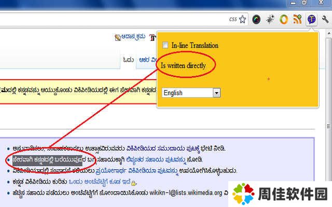Open the ಆದಾನಕ್ರಮ link at page top
The height and width of the screenshot is (207, 332).
coord(134,38)
